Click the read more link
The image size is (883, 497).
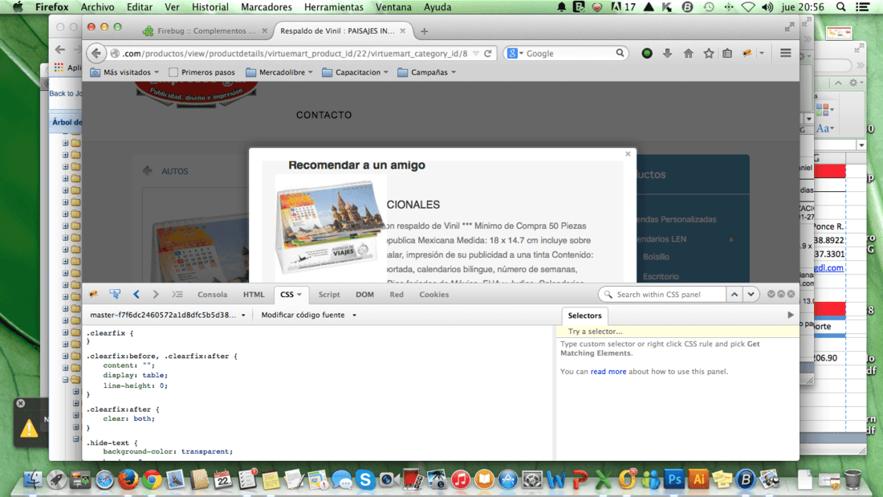coord(608,371)
